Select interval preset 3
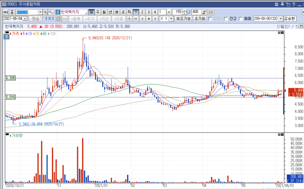 pyautogui.click(x=149, y=12)
